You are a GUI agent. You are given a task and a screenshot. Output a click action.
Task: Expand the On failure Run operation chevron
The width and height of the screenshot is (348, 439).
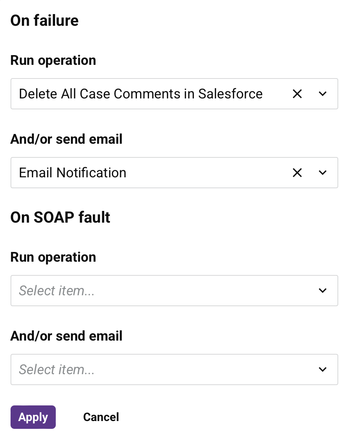coord(322,94)
